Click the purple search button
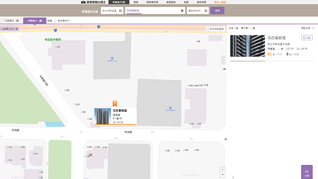This screenshot has width=318, height=179. point(217,10)
